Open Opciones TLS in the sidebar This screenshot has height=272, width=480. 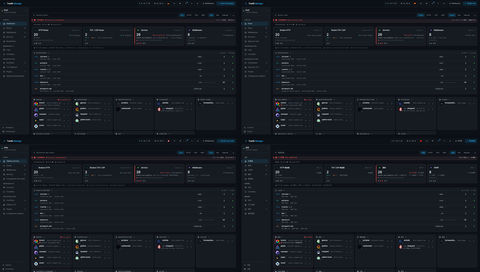tap(253, 67)
